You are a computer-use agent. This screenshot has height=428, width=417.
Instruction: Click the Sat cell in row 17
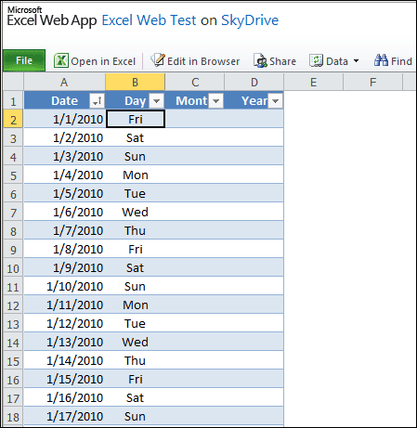point(136,397)
